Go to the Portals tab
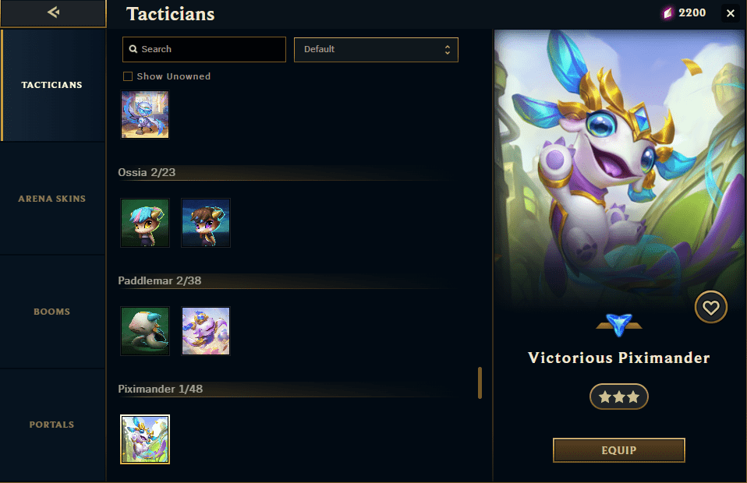The height and width of the screenshot is (483, 747). click(x=52, y=425)
